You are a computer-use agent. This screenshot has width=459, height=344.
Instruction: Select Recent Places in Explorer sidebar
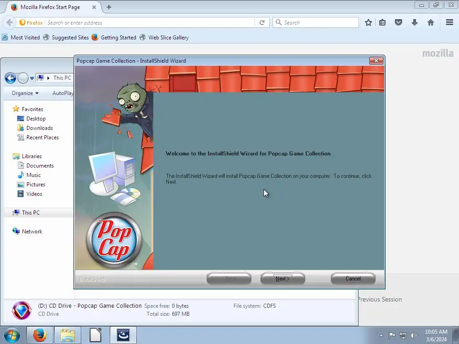click(38, 137)
